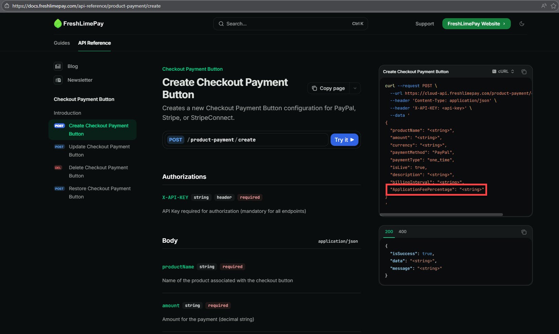Click the required badge beside productName
Screen dimensions: 559x334
[x=233, y=267]
